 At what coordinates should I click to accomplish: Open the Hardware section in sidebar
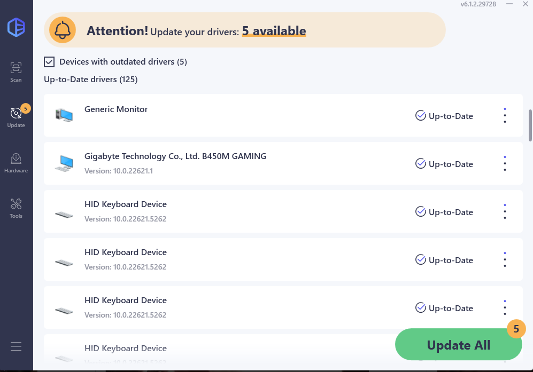(x=16, y=163)
